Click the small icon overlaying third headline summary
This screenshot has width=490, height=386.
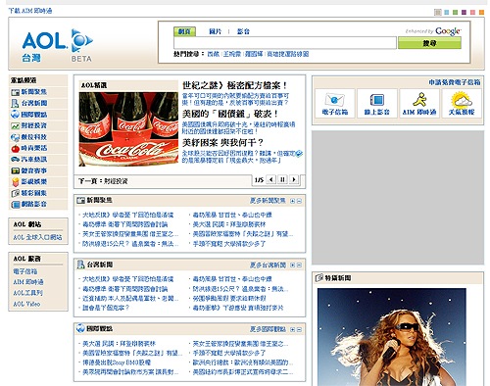(299, 154)
